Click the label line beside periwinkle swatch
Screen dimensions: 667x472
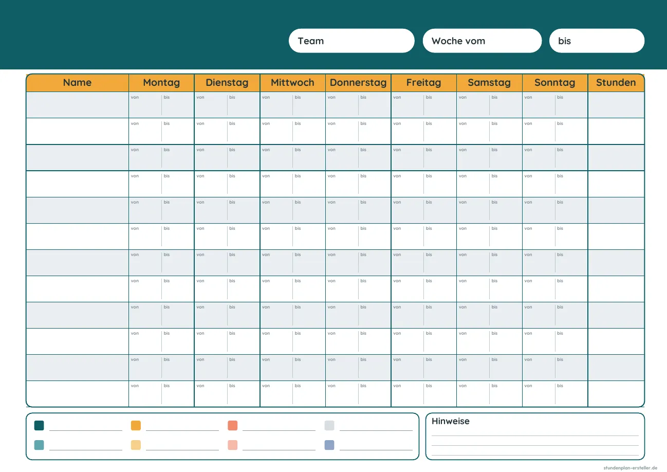(x=376, y=450)
